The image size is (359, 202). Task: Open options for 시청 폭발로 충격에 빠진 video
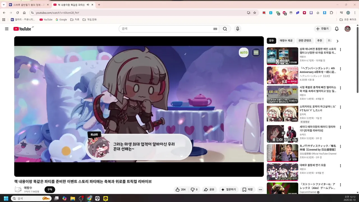(340, 88)
